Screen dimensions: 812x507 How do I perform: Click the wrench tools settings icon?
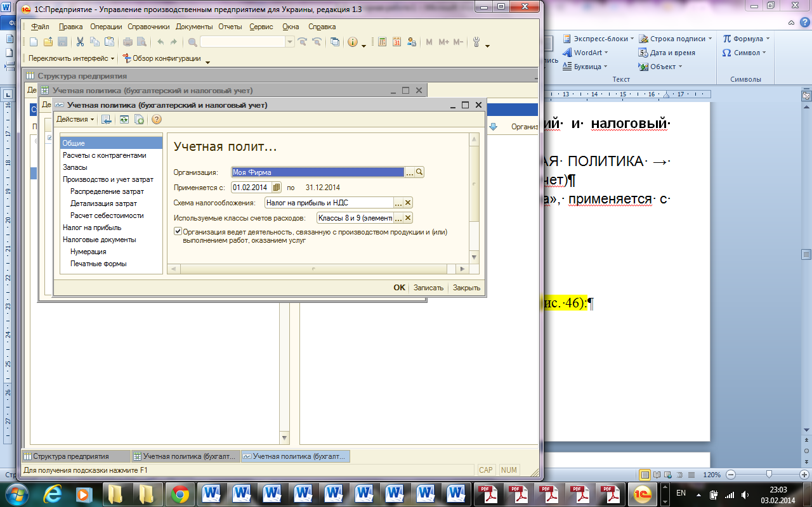(x=476, y=42)
